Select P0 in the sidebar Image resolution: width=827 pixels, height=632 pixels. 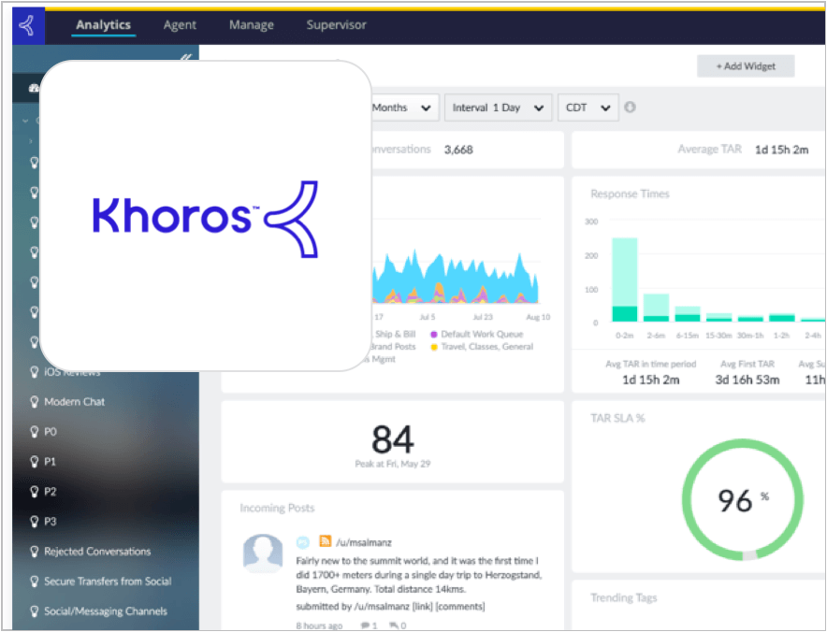coord(51,432)
